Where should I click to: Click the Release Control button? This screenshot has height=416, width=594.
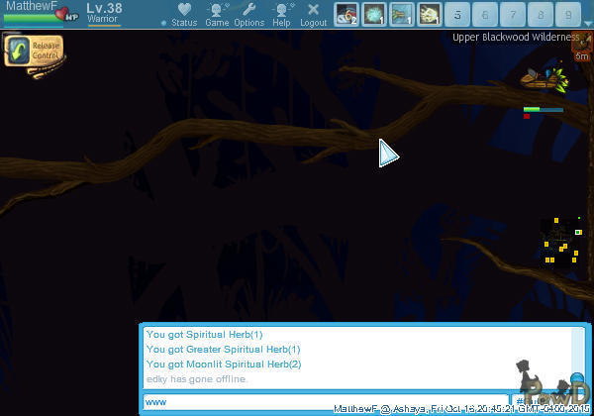click(x=32, y=51)
